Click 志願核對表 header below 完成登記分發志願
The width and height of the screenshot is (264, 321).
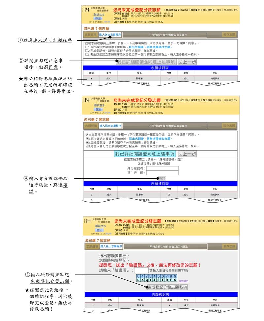[161, 294]
